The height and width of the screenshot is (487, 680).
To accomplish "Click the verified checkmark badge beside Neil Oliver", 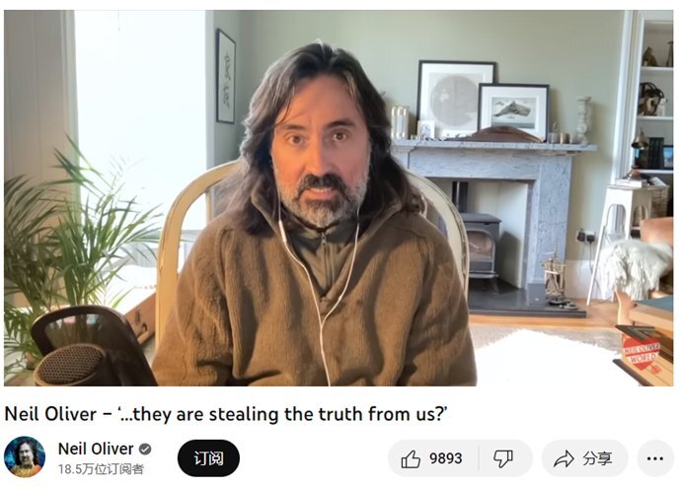I will [145, 450].
